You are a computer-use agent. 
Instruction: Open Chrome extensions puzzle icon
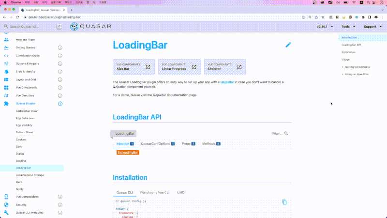click(x=363, y=17)
